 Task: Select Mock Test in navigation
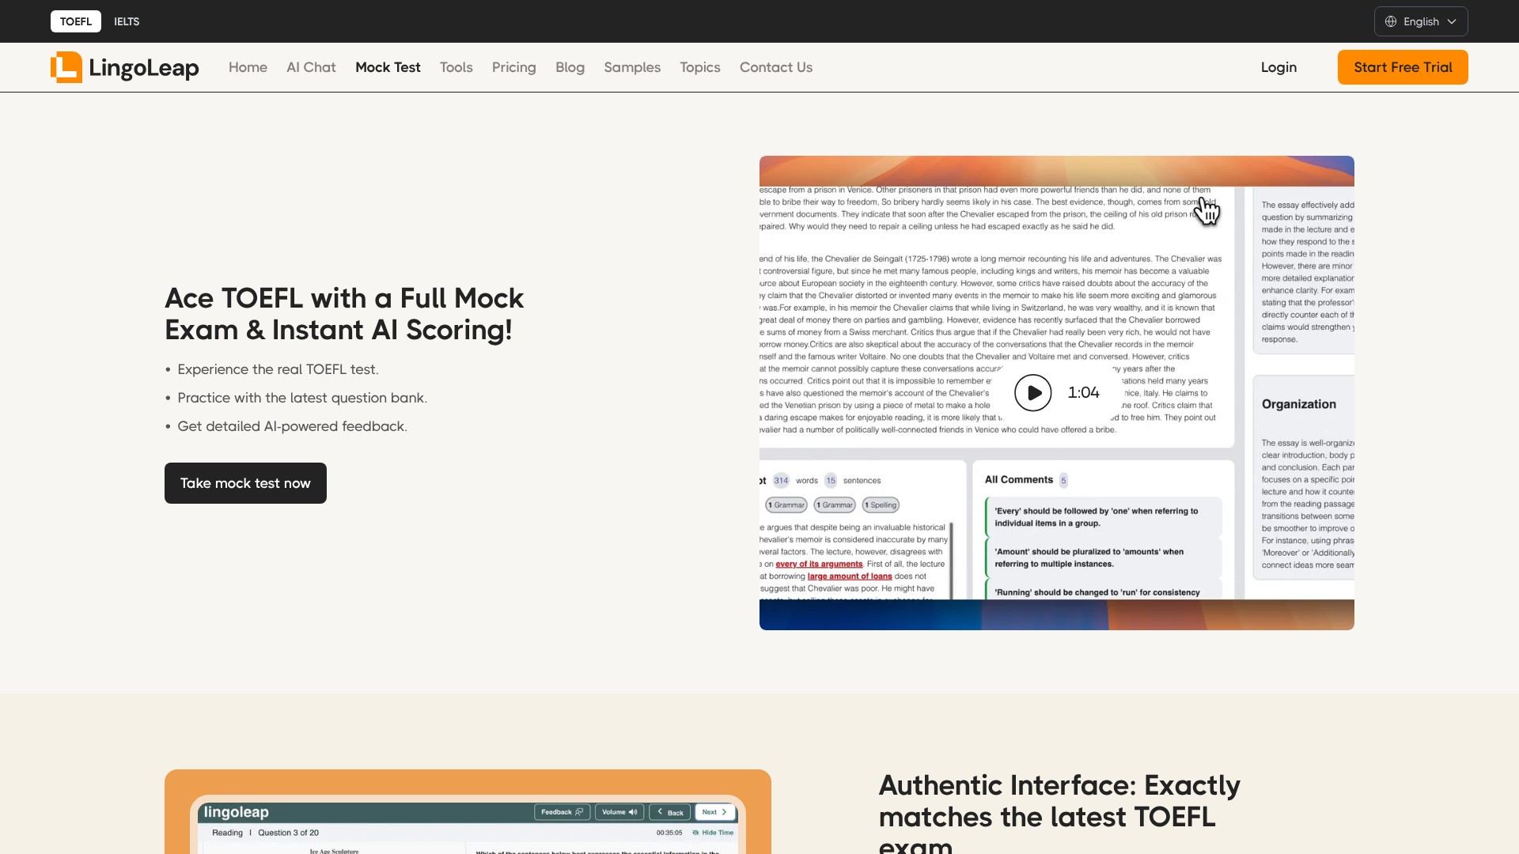click(x=388, y=67)
